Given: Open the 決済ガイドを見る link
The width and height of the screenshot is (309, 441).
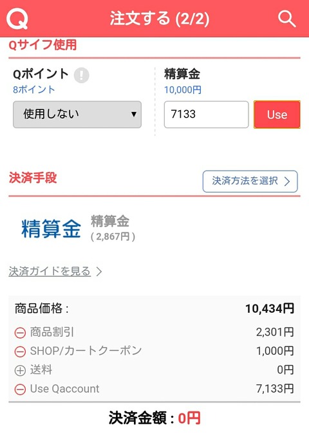Looking at the screenshot, I should tap(50, 272).
